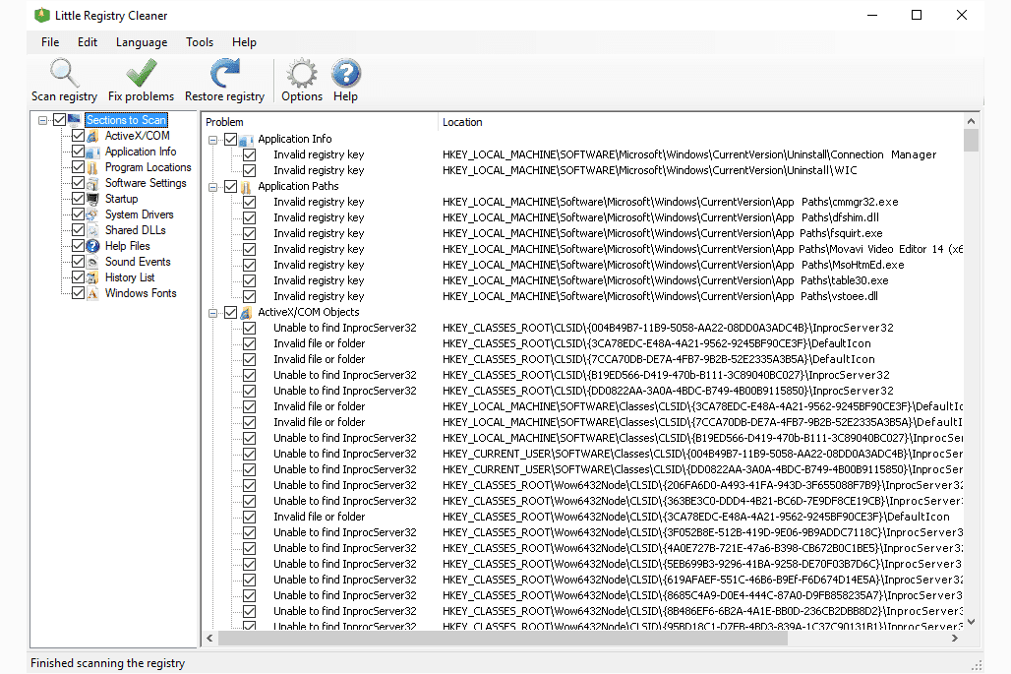Collapse the Application Paths group
This screenshot has width=1011, height=674.
tap(213, 186)
